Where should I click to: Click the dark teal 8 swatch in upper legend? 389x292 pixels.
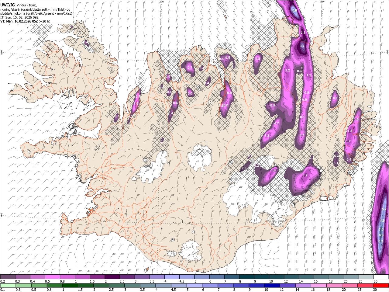coord(247,277)
